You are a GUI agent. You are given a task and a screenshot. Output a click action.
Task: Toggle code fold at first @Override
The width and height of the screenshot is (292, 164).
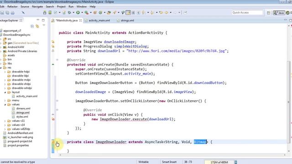57,60
